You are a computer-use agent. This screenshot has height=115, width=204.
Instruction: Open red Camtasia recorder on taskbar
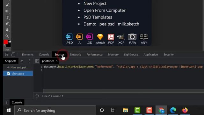coord(149,110)
